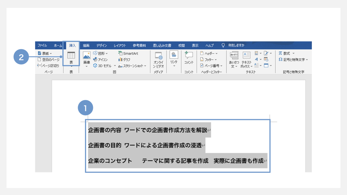Insert a テキスト ボックス (Text Box)
This screenshot has height=195, width=347.
[x=246, y=60]
